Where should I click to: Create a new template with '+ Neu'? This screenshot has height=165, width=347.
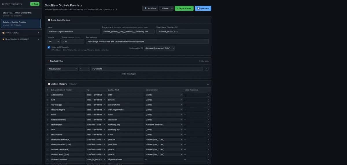[35, 4]
